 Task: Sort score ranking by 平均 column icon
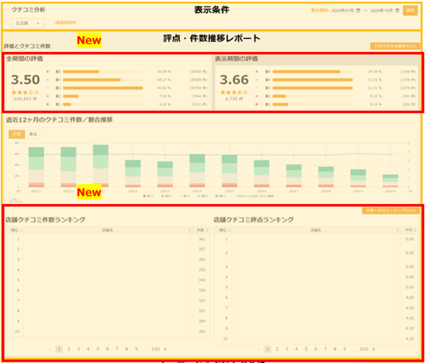(414, 230)
